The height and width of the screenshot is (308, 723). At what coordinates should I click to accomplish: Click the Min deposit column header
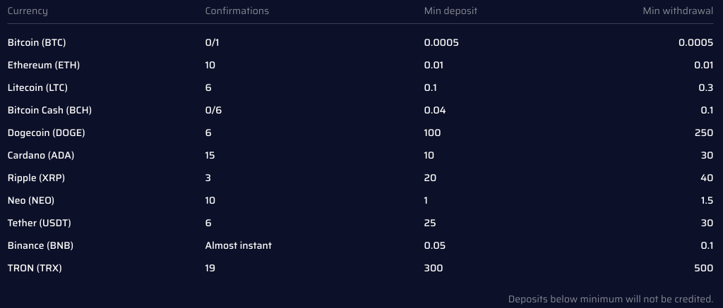pyautogui.click(x=450, y=11)
